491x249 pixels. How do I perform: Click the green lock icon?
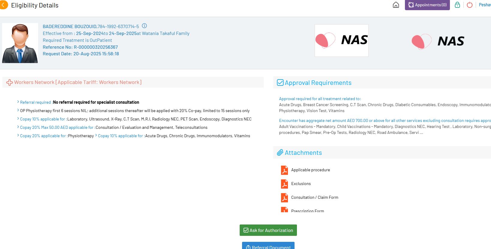coord(457,5)
